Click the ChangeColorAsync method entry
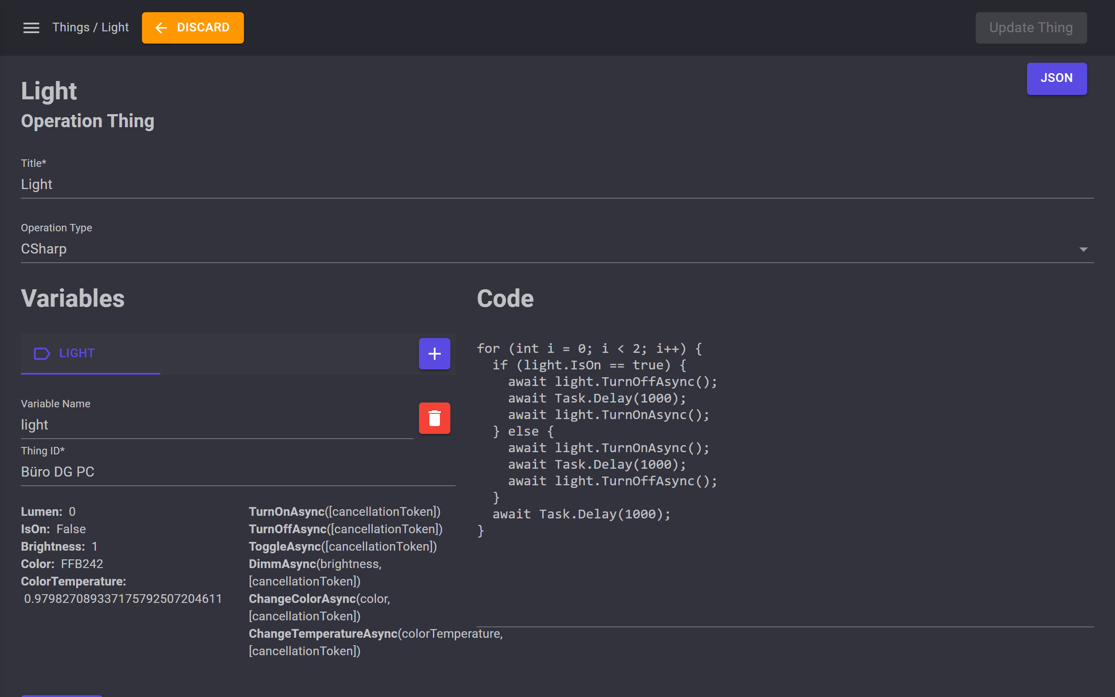Screen dimensions: 1115x697 [319, 608]
